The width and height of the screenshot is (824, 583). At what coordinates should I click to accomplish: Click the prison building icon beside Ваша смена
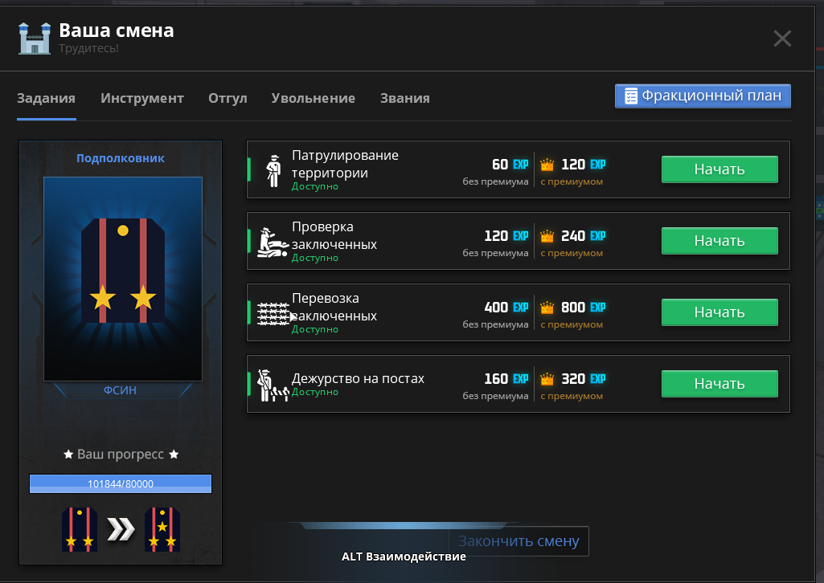(35, 39)
